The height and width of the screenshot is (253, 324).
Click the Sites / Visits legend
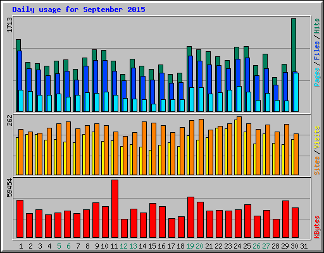[316, 151]
